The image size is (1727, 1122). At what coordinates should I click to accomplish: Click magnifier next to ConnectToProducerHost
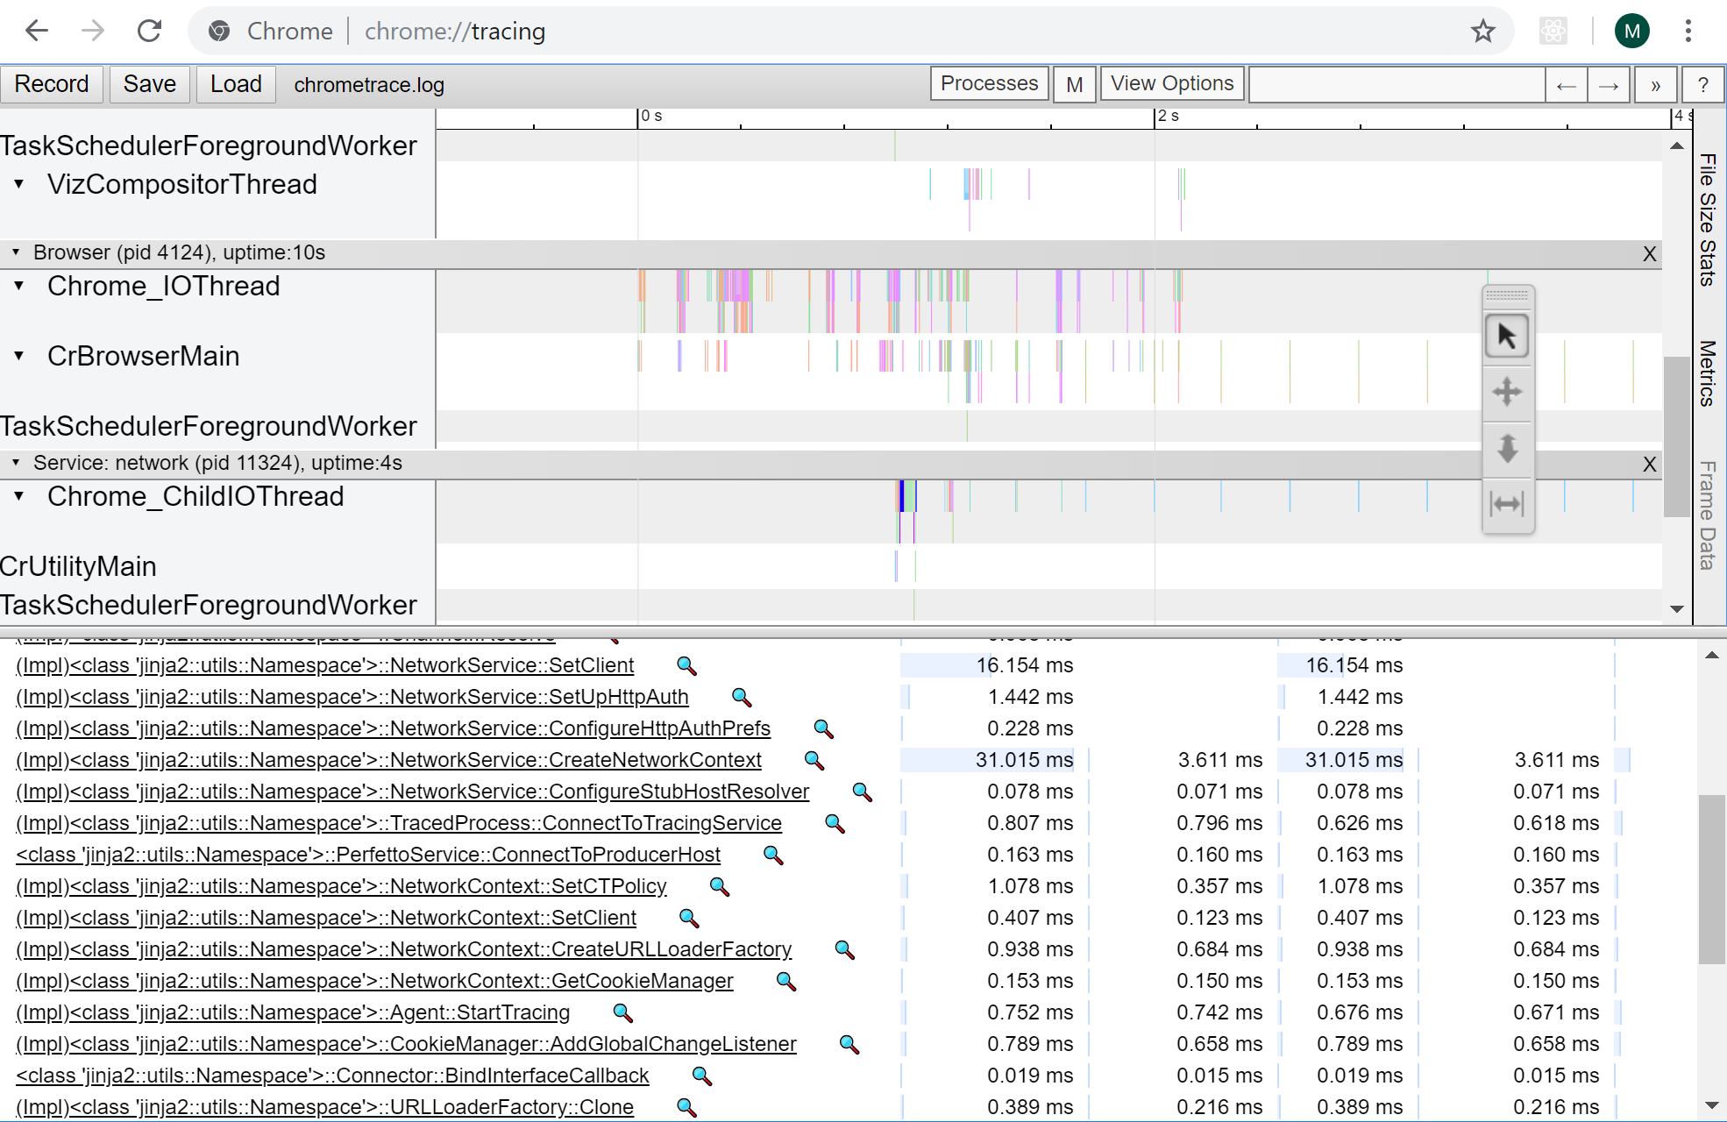click(773, 856)
